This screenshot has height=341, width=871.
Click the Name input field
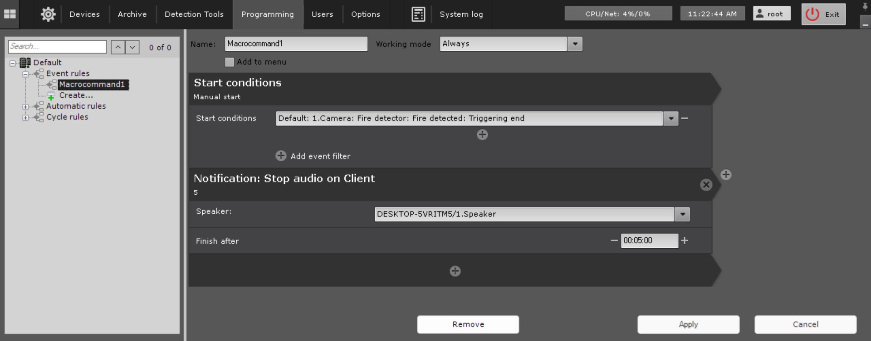(x=296, y=44)
